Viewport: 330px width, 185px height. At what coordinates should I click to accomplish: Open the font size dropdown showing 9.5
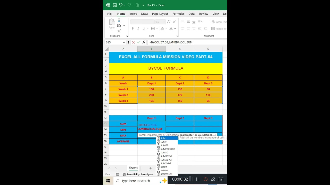pyautogui.click(x=164, y=22)
